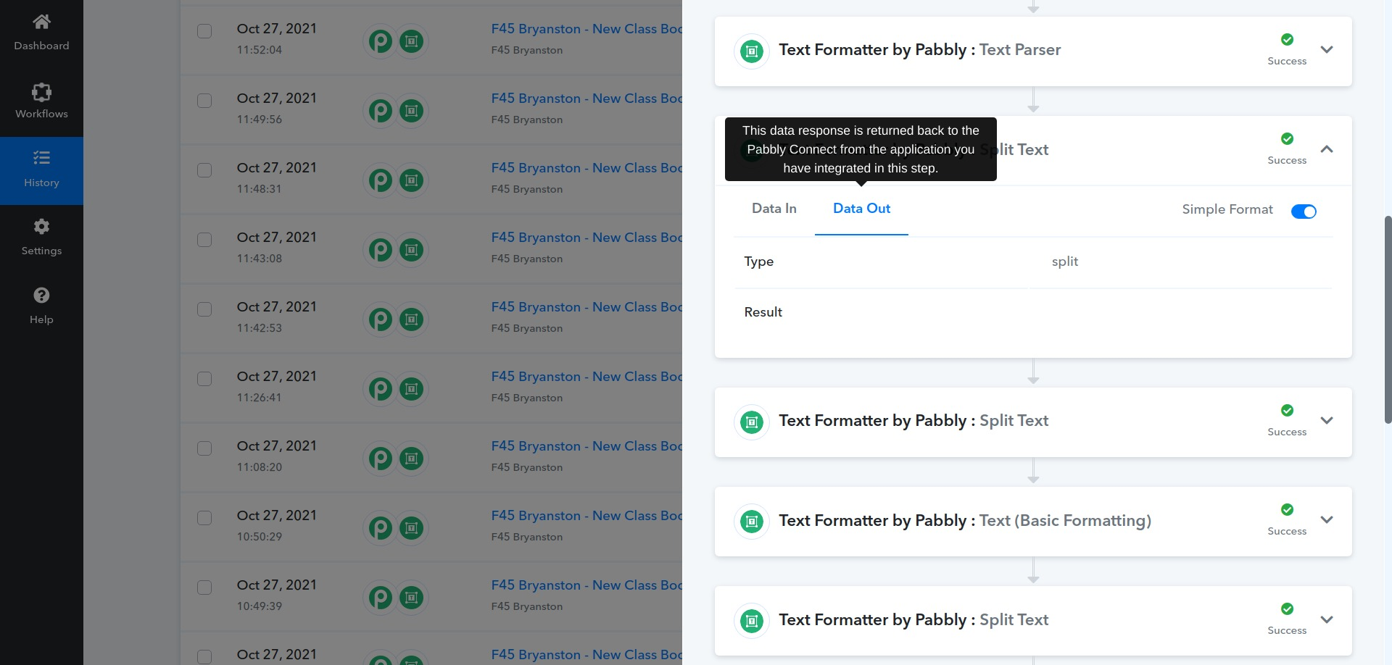This screenshot has height=665, width=1392.
Task: Click Text Formatter icon in 10:50:29 row
Action: [x=412, y=528]
